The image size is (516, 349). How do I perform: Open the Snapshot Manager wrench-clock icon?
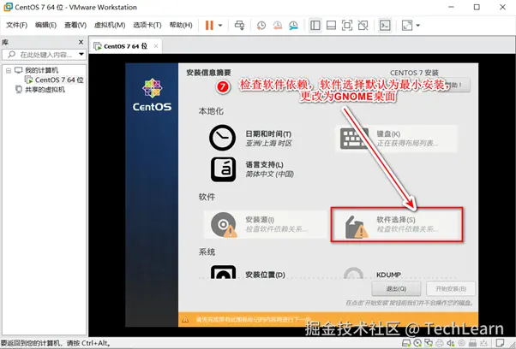point(293,26)
